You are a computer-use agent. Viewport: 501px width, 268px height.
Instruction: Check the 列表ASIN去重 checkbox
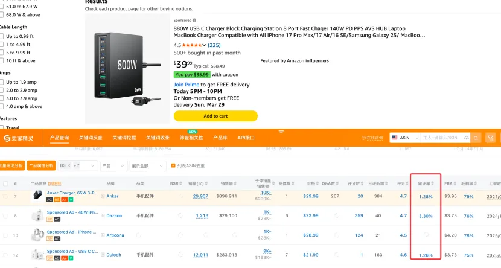coord(173,165)
